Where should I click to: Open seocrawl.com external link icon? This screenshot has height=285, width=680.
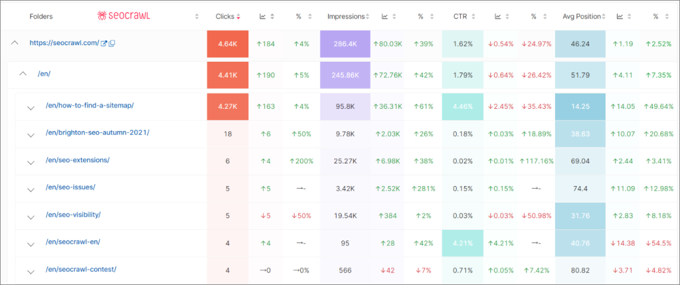[x=104, y=43]
